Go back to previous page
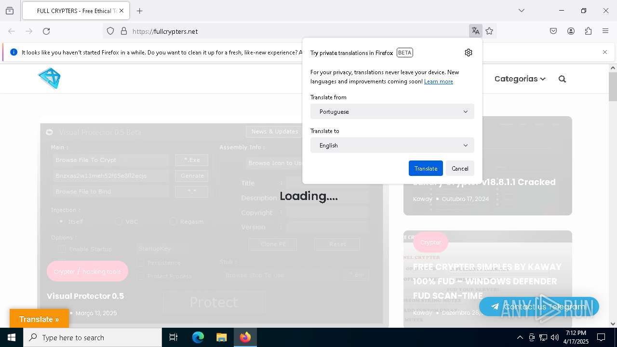Viewport: 617px width, 347px height. [12, 31]
